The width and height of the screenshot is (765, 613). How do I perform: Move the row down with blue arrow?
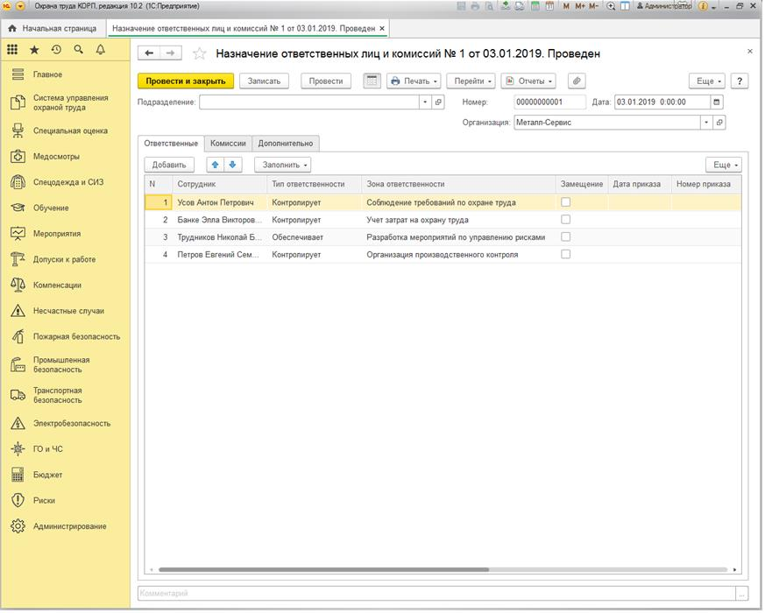[x=233, y=165]
